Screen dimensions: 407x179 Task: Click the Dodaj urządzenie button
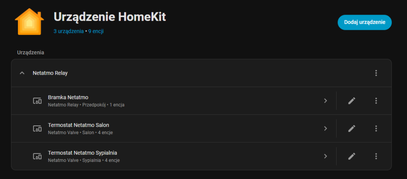click(x=364, y=22)
